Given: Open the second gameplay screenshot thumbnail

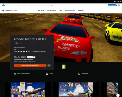Looking at the screenshot, I should pos(76,90).
